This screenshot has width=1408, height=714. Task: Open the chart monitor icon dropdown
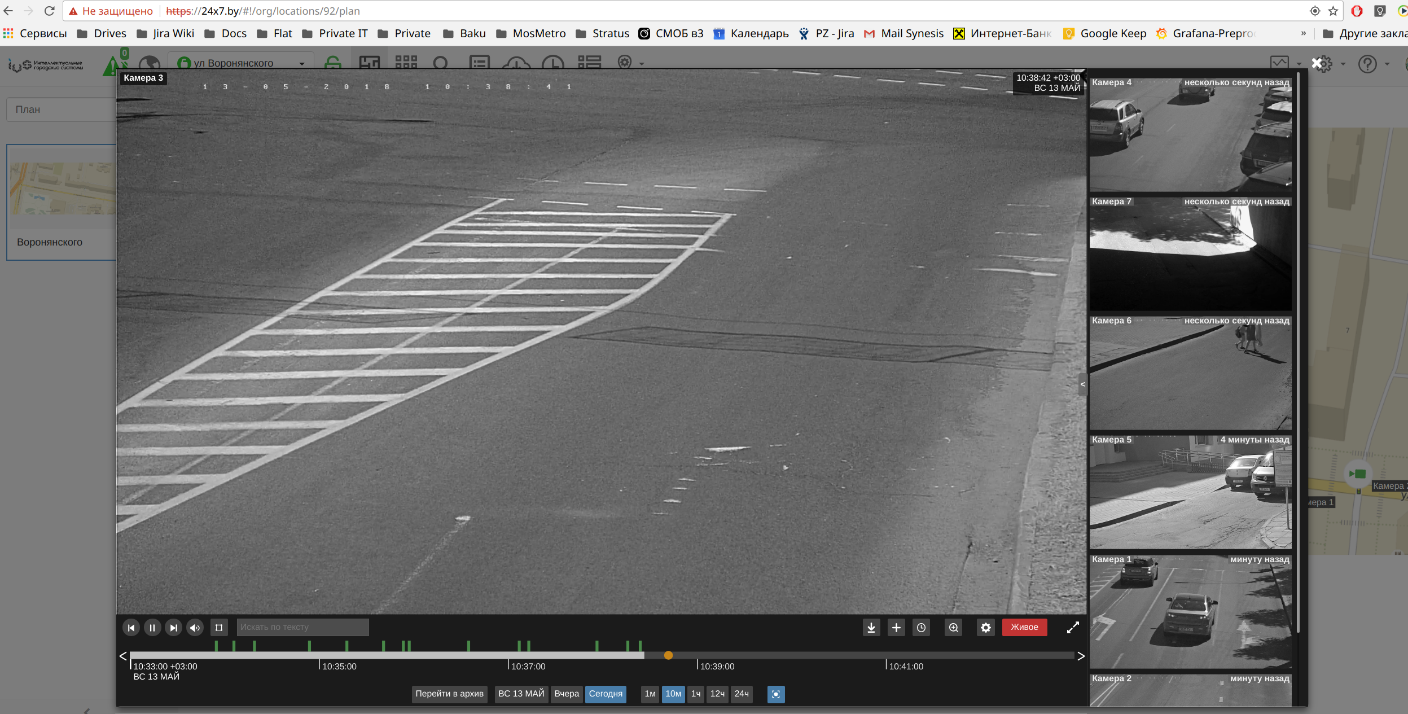point(1286,64)
